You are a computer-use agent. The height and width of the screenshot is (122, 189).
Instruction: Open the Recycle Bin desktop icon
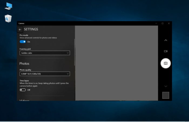click(x=8, y=18)
